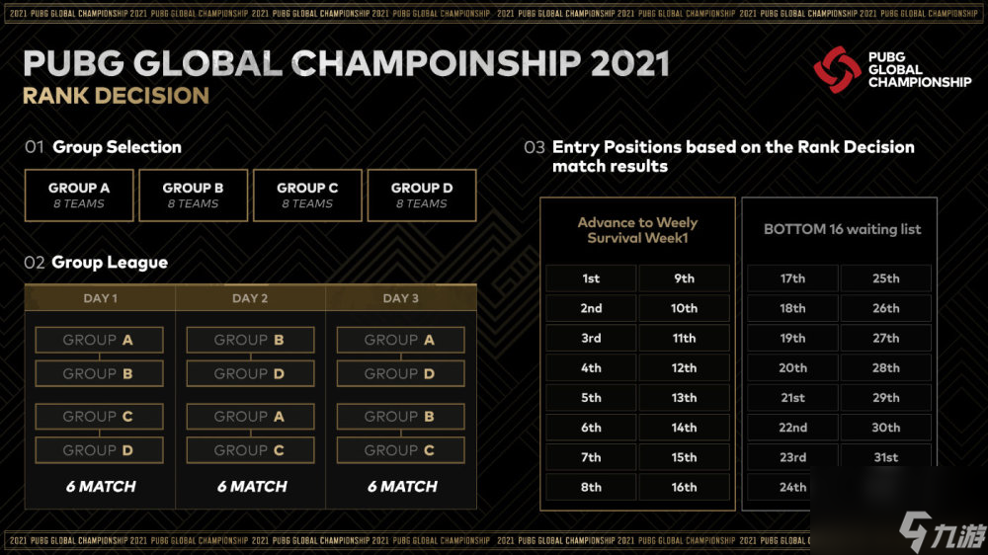The height and width of the screenshot is (555, 988).
Task: Click the 6 MATCH label under Day 2
Action: [x=252, y=486]
